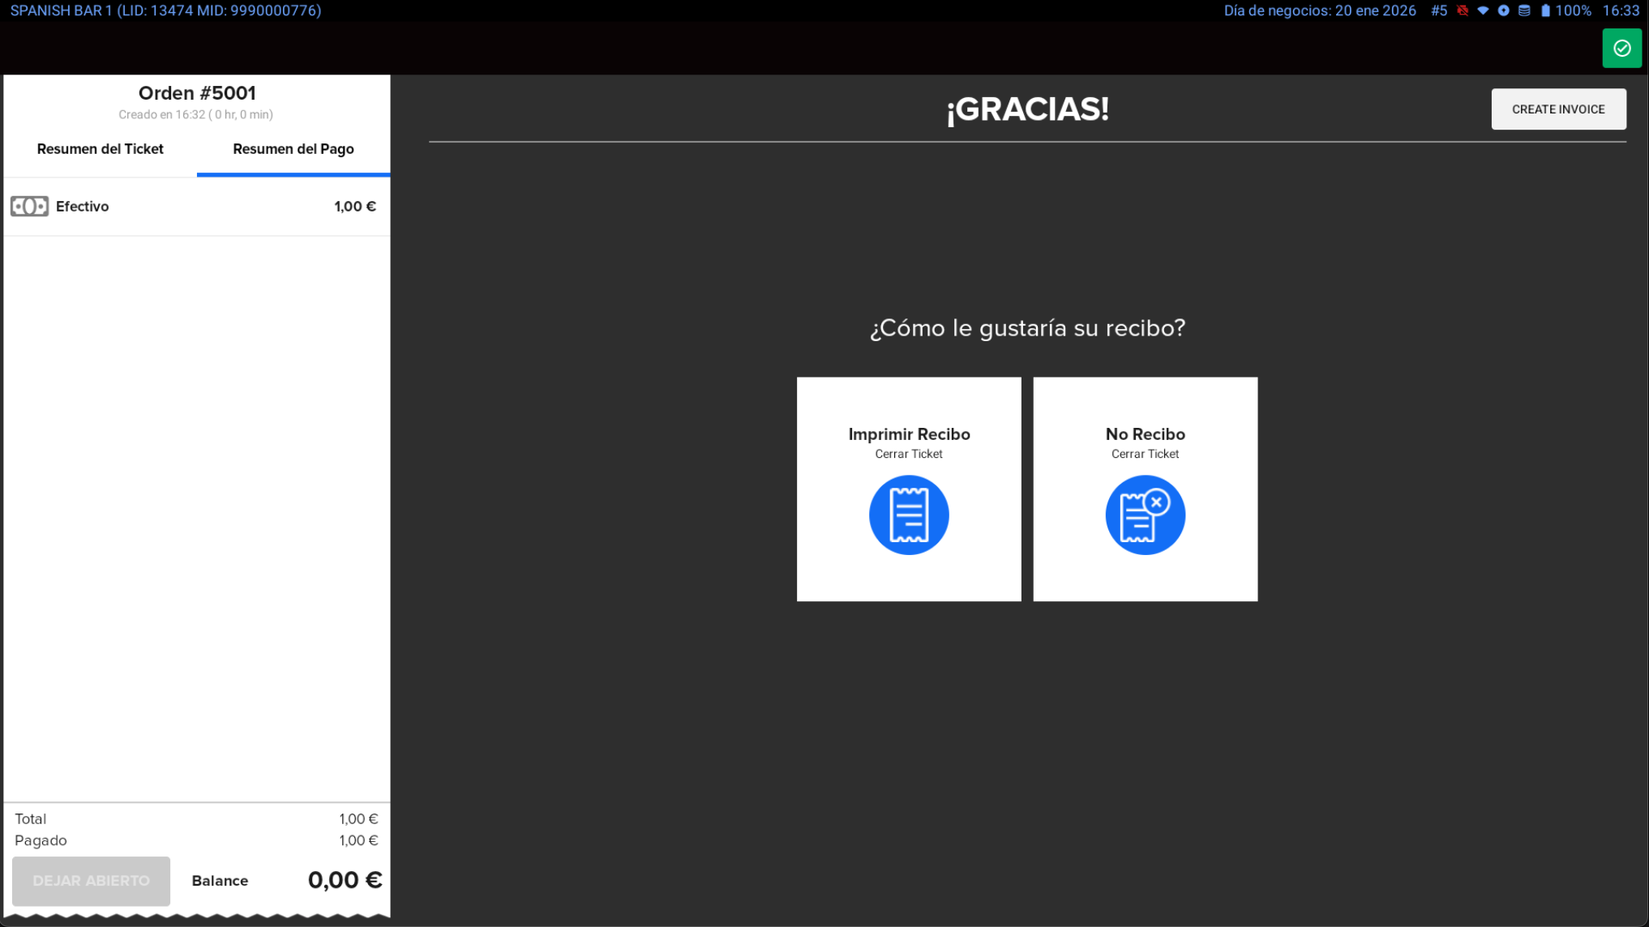Screen dimensions: 1649x927
Task: Open the database status icon
Action: (x=1524, y=11)
